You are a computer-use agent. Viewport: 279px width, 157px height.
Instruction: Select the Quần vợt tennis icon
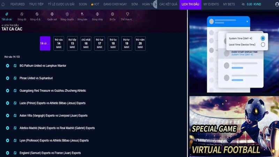[52, 14]
